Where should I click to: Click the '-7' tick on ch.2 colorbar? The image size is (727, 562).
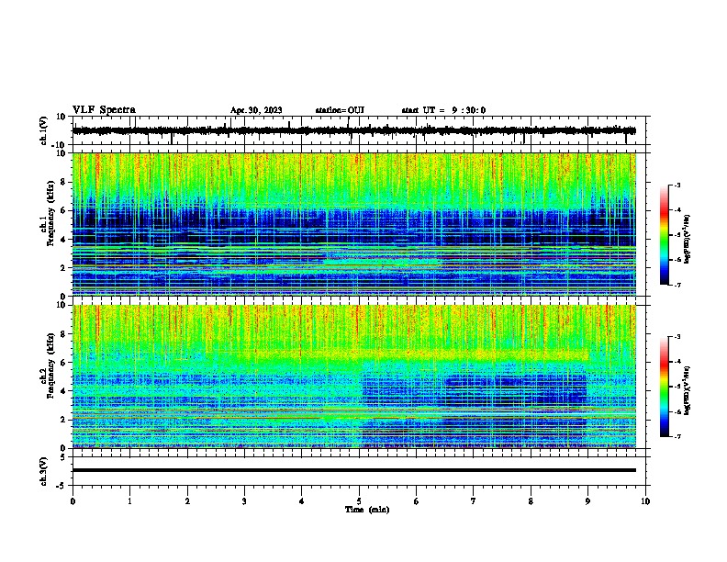(677, 436)
